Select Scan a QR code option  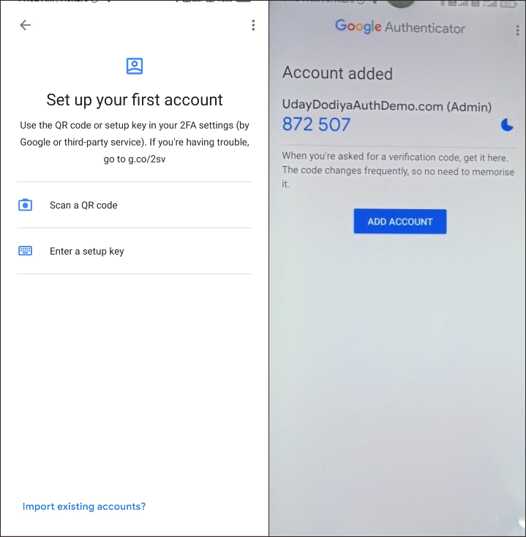coord(135,205)
